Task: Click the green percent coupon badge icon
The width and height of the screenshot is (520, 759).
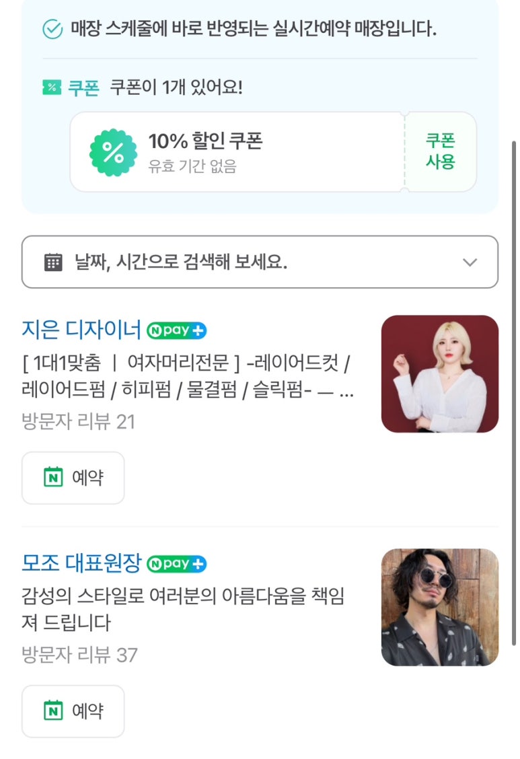Action: [113, 153]
